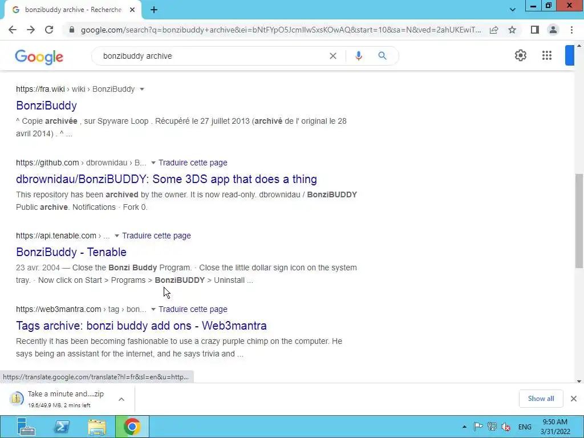This screenshot has width=584, height=438.
Task: Expand options arrow for api.tenable.com result
Action: [x=116, y=236]
